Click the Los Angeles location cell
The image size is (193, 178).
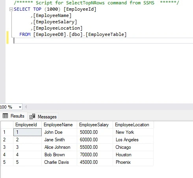[x=133, y=140]
